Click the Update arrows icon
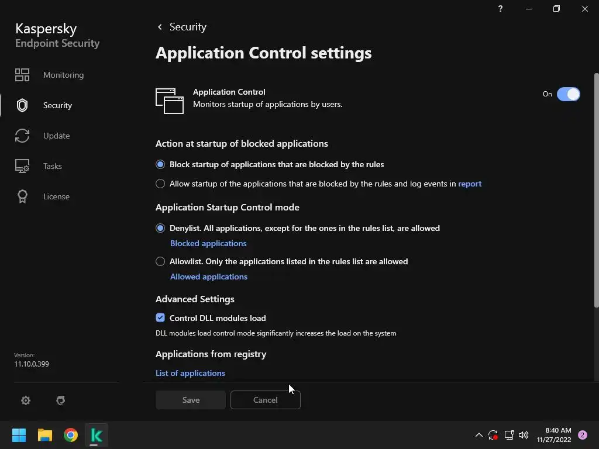Viewport: 599px width, 449px height. point(22,136)
